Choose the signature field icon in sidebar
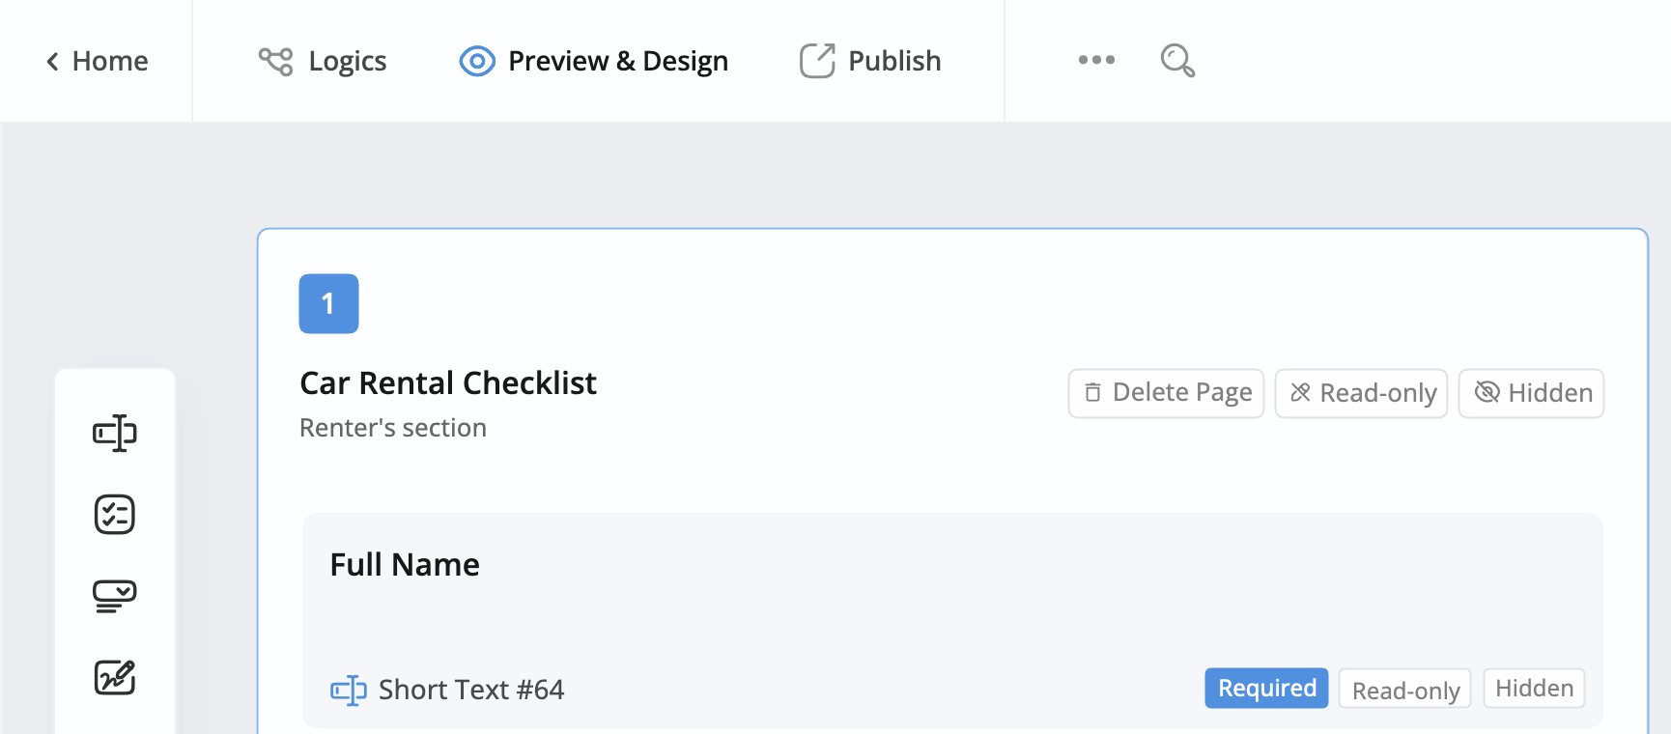This screenshot has width=1671, height=734. pyautogui.click(x=115, y=677)
